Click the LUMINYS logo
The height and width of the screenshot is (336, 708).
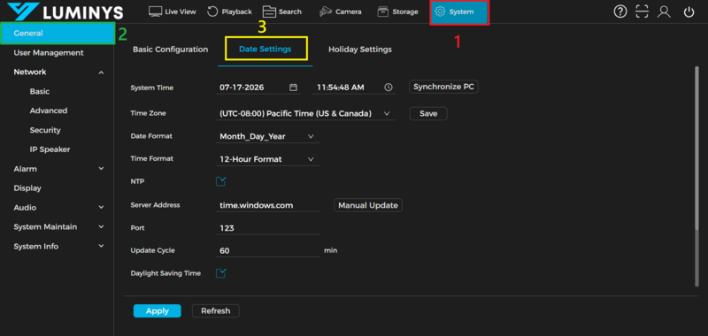click(x=65, y=12)
